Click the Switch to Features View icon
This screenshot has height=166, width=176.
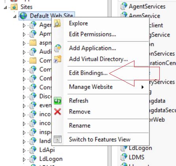click(x=58, y=139)
